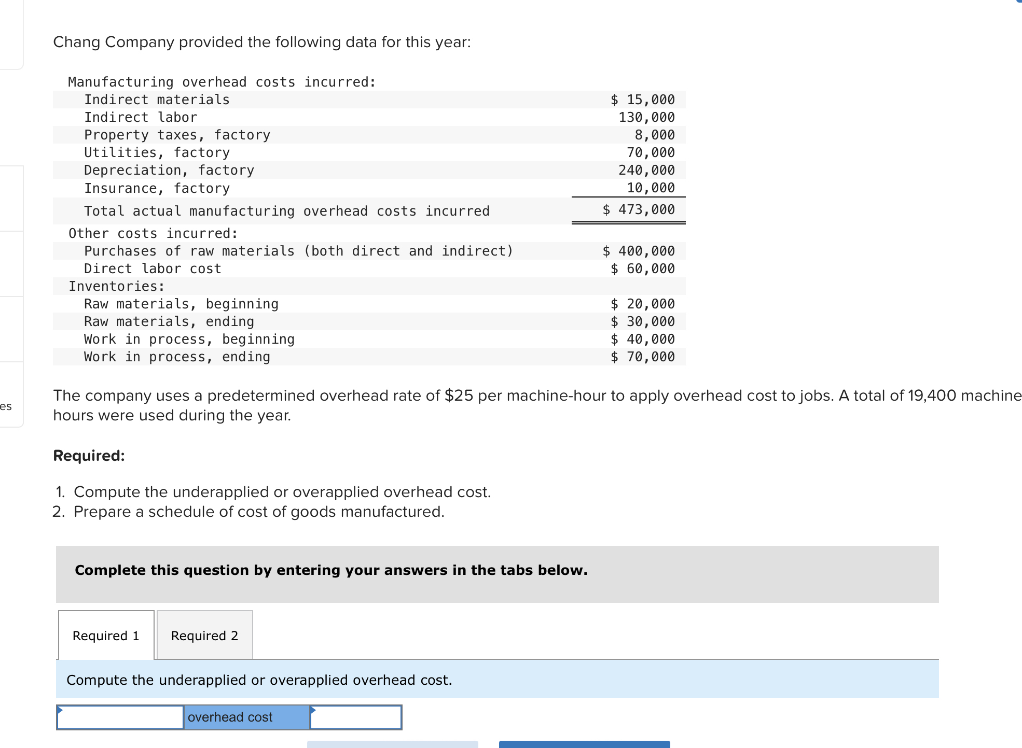Click requirement 2 about cost of goods manufactured

tap(258, 512)
